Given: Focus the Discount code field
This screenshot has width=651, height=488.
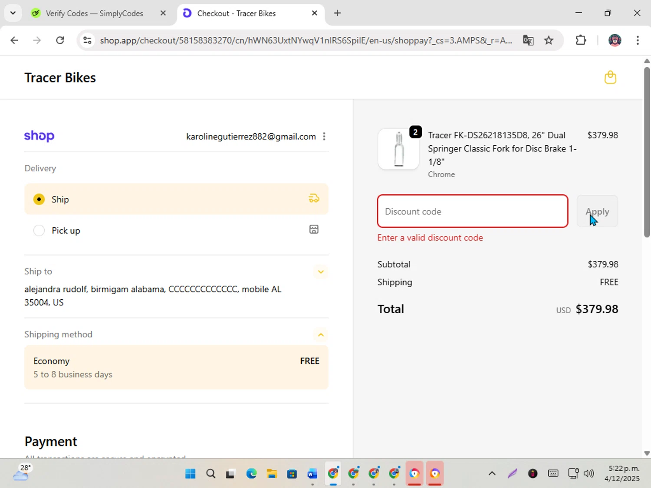Looking at the screenshot, I should [x=473, y=211].
